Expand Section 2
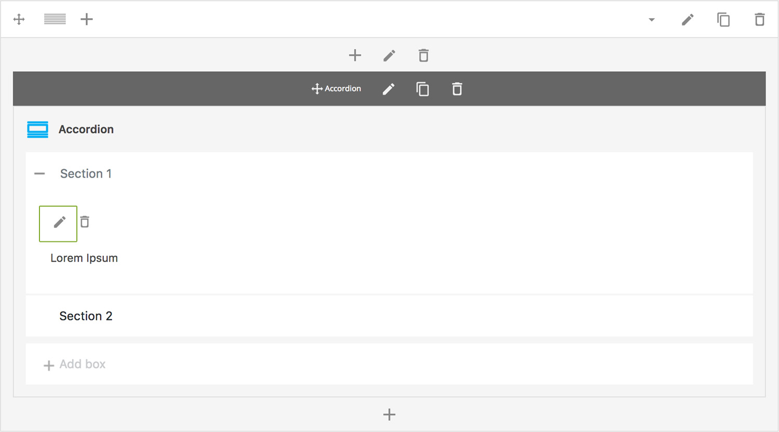779x432 pixels. (389, 316)
